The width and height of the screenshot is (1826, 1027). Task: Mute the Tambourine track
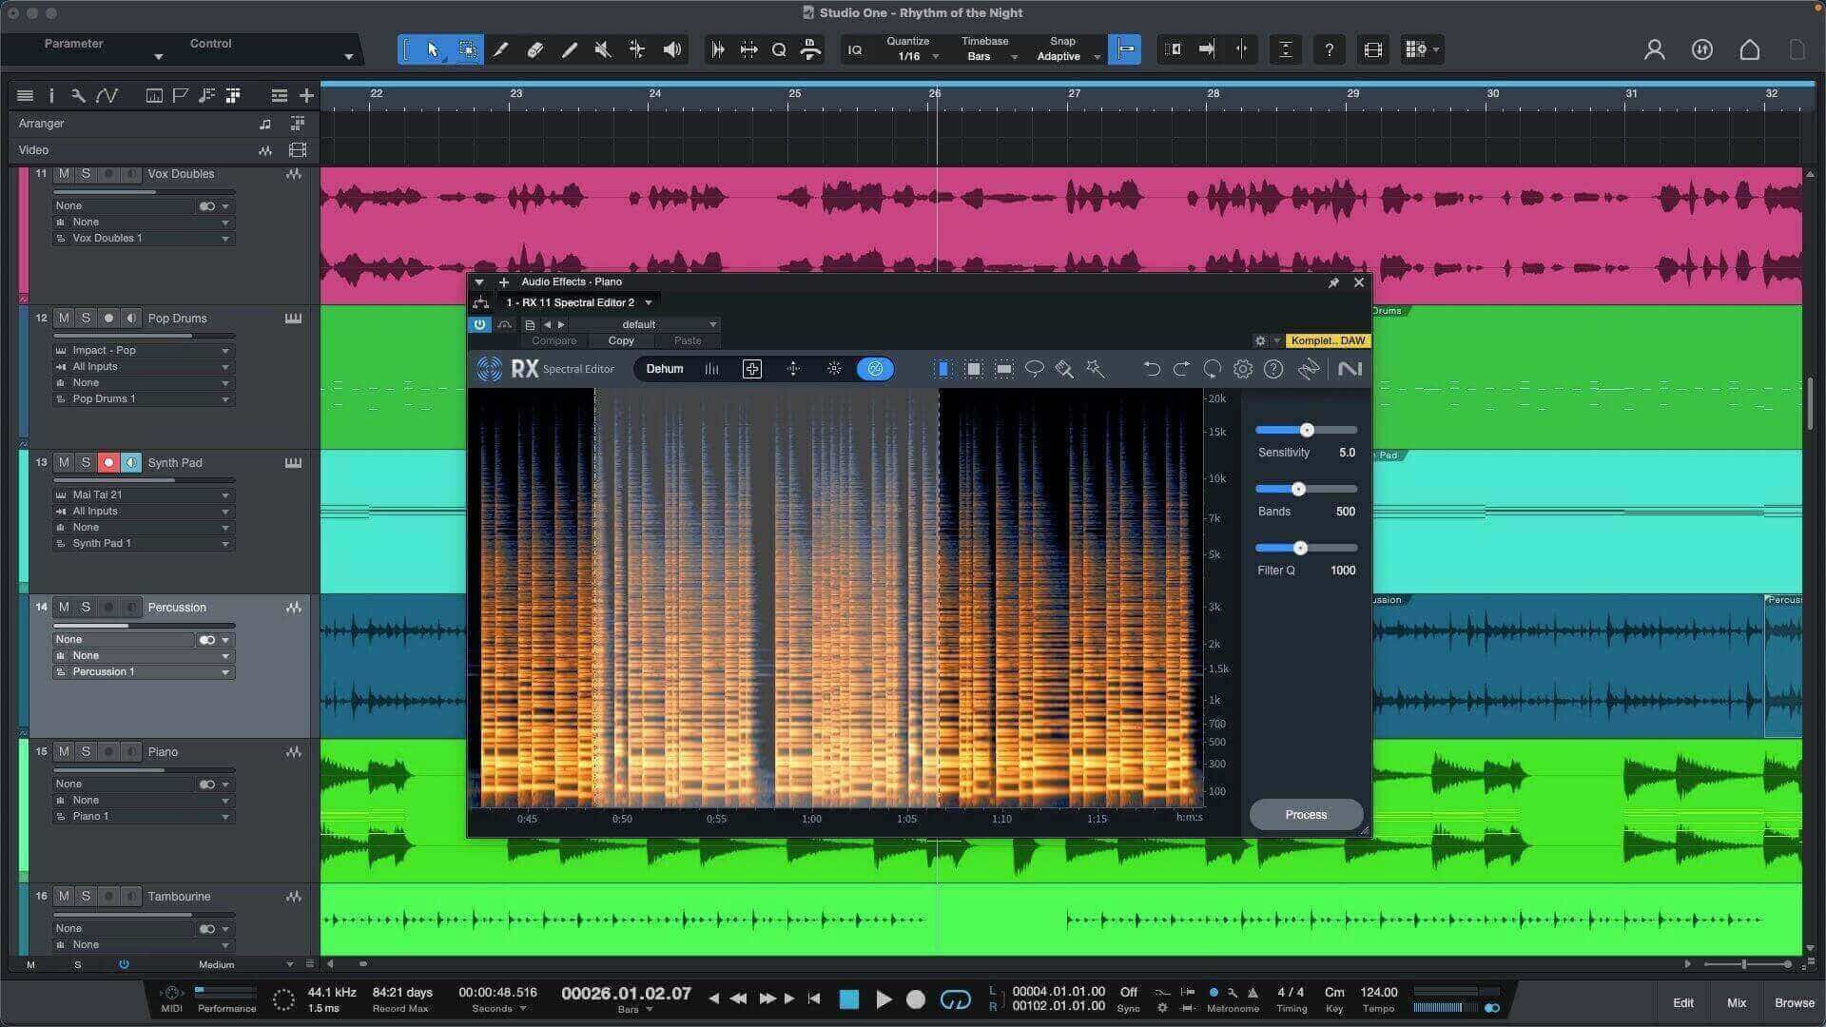click(x=64, y=897)
